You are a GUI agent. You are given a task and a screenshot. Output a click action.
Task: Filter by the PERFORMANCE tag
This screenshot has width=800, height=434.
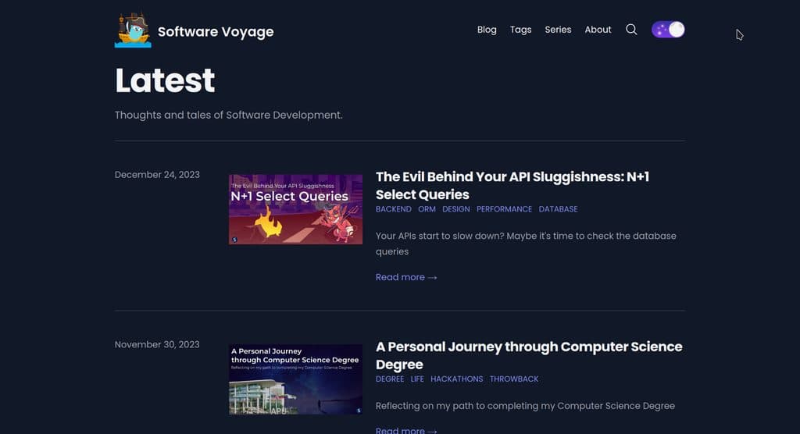coord(504,209)
